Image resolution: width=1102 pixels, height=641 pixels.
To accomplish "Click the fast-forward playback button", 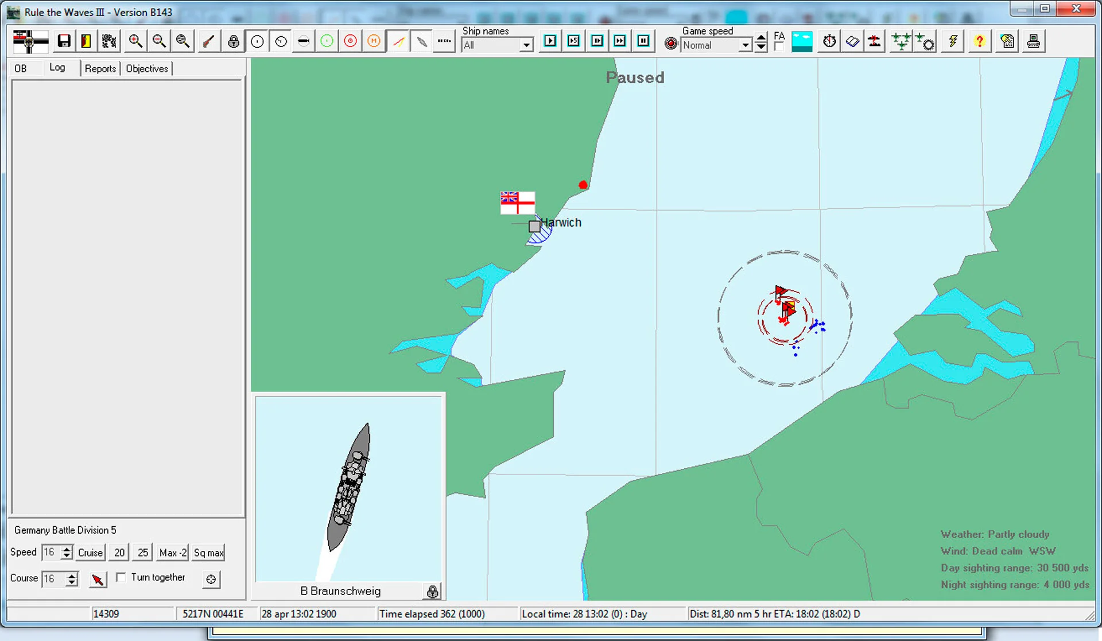I will click(x=620, y=41).
